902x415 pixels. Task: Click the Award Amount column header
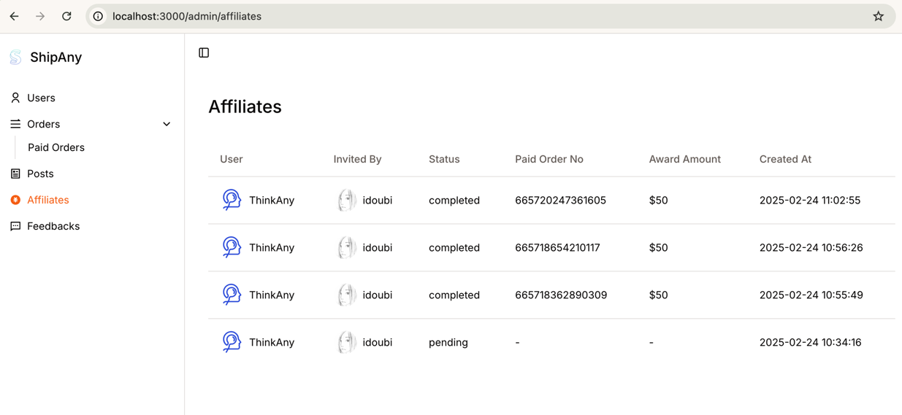point(684,159)
